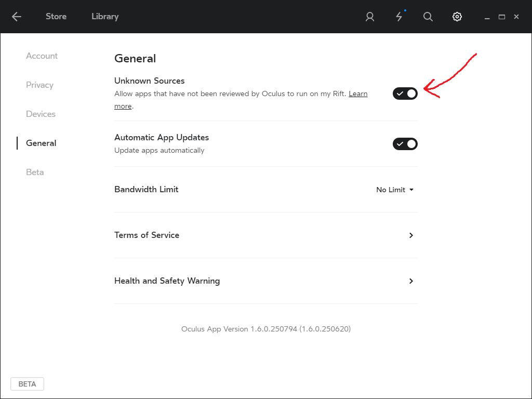This screenshot has width=532, height=399.
Task: Switch to the Library tab
Action: tap(105, 17)
